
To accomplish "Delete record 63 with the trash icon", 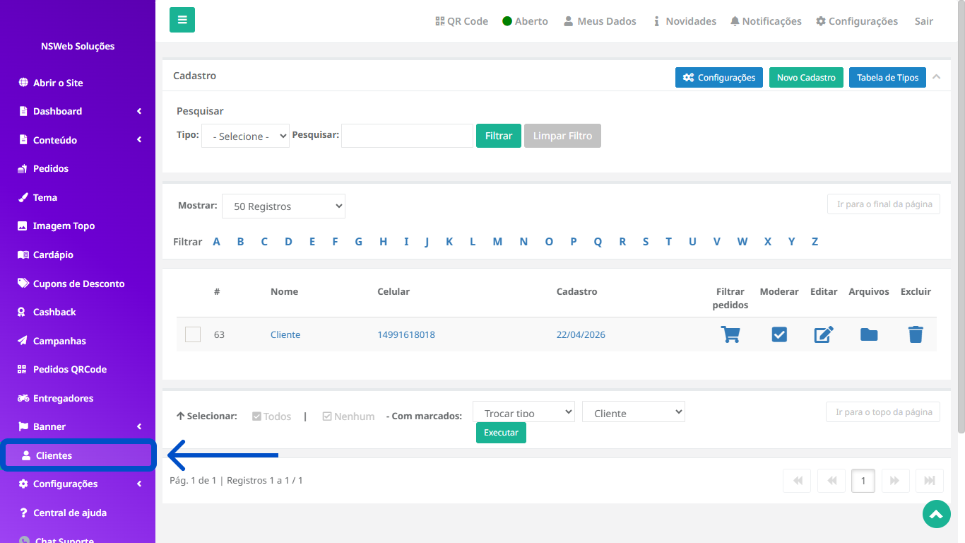I will click(916, 334).
